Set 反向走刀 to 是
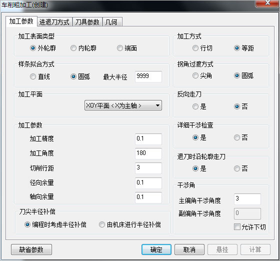The width and height of the screenshot is (280, 261). [199, 106]
